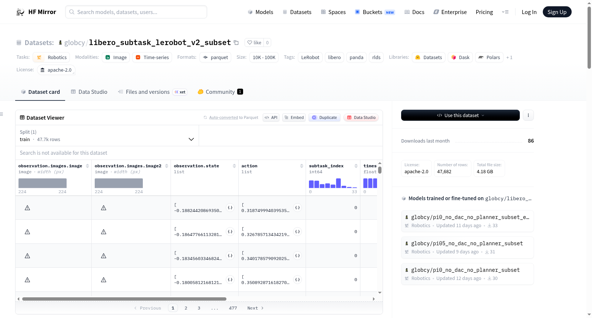Go to Datasets in the navigation
Image resolution: width=592 pixels, height=318 pixels.
coord(297,12)
